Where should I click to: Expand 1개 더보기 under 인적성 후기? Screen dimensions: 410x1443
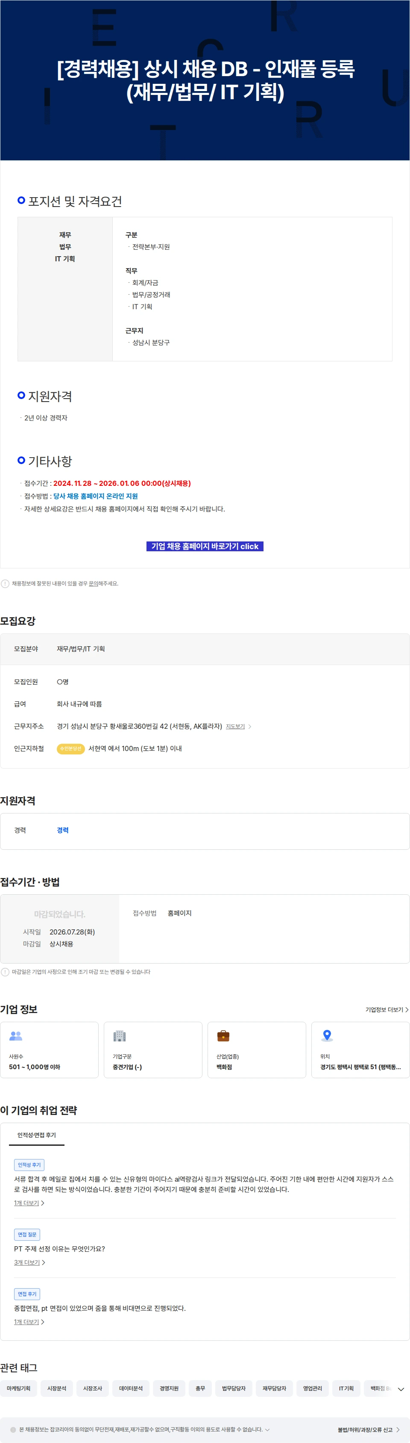pos(29,1203)
